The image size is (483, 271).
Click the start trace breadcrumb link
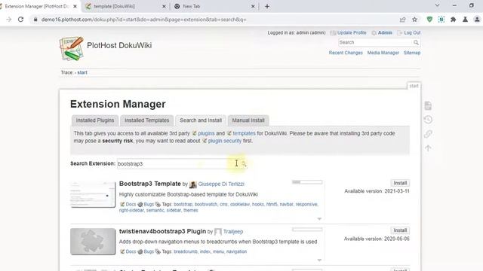tap(82, 72)
